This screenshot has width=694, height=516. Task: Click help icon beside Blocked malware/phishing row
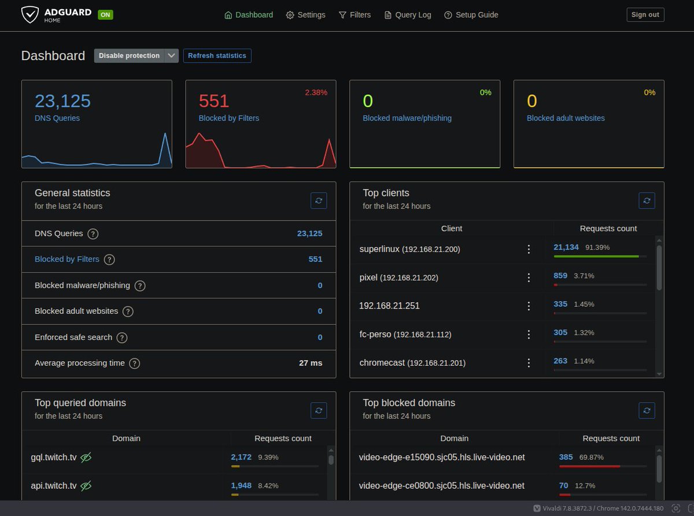[x=140, y=285]
